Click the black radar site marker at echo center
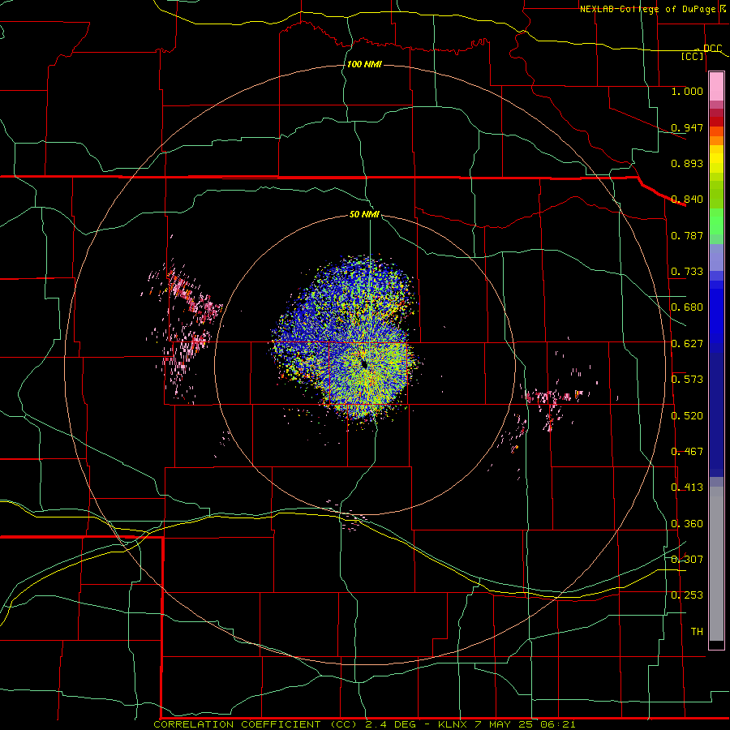Image resolution: width=730 pixels, height=730 pixels. (x=363, y=363)
